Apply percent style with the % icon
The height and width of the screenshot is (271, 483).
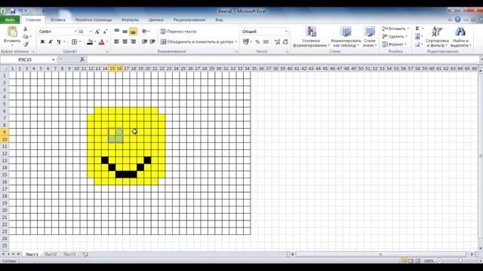[257, 41]
